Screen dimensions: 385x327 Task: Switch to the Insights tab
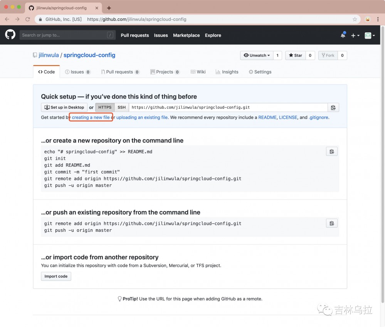[x=227, y=72]
